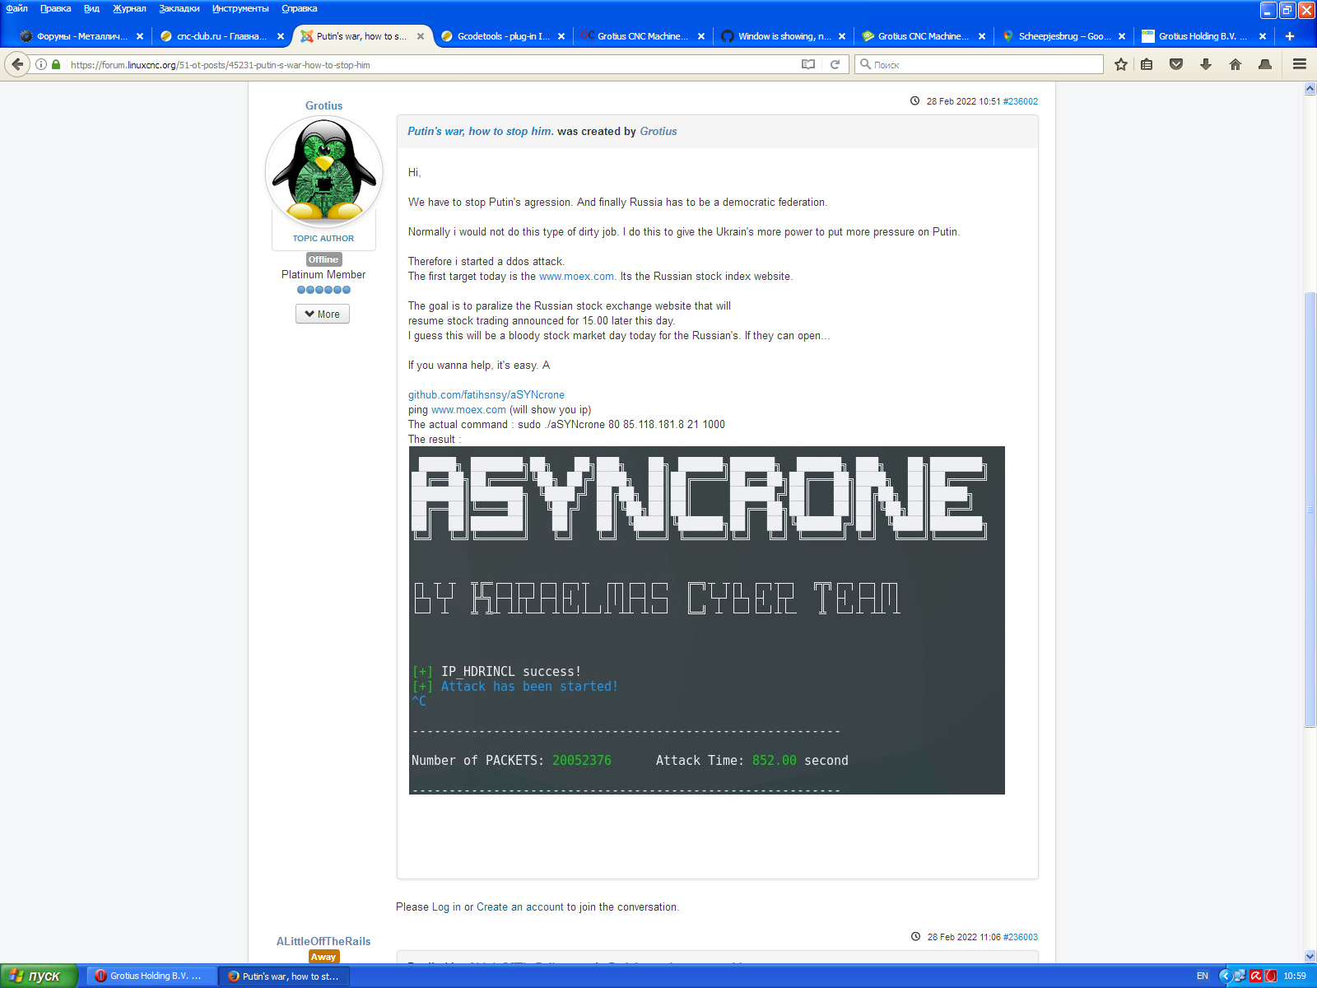Open the Правка menu
Image resolution: width=1317 pixels, height=988 pixels.
coord(56,8)
